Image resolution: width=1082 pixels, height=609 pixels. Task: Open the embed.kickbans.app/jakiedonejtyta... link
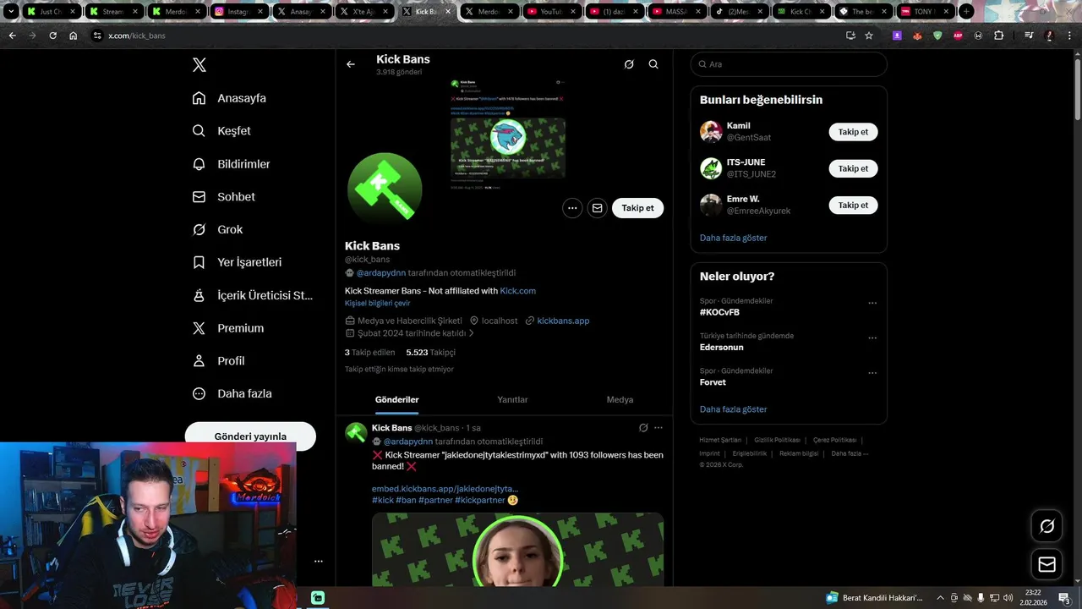pyautogui.click(x=445, y=489)
